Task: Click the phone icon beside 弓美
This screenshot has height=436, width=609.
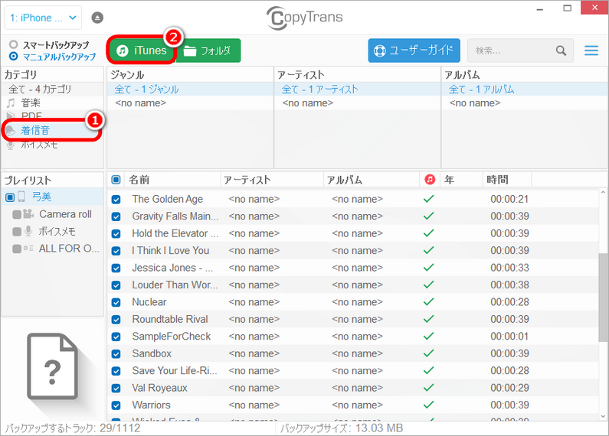Action: (21, 197)
